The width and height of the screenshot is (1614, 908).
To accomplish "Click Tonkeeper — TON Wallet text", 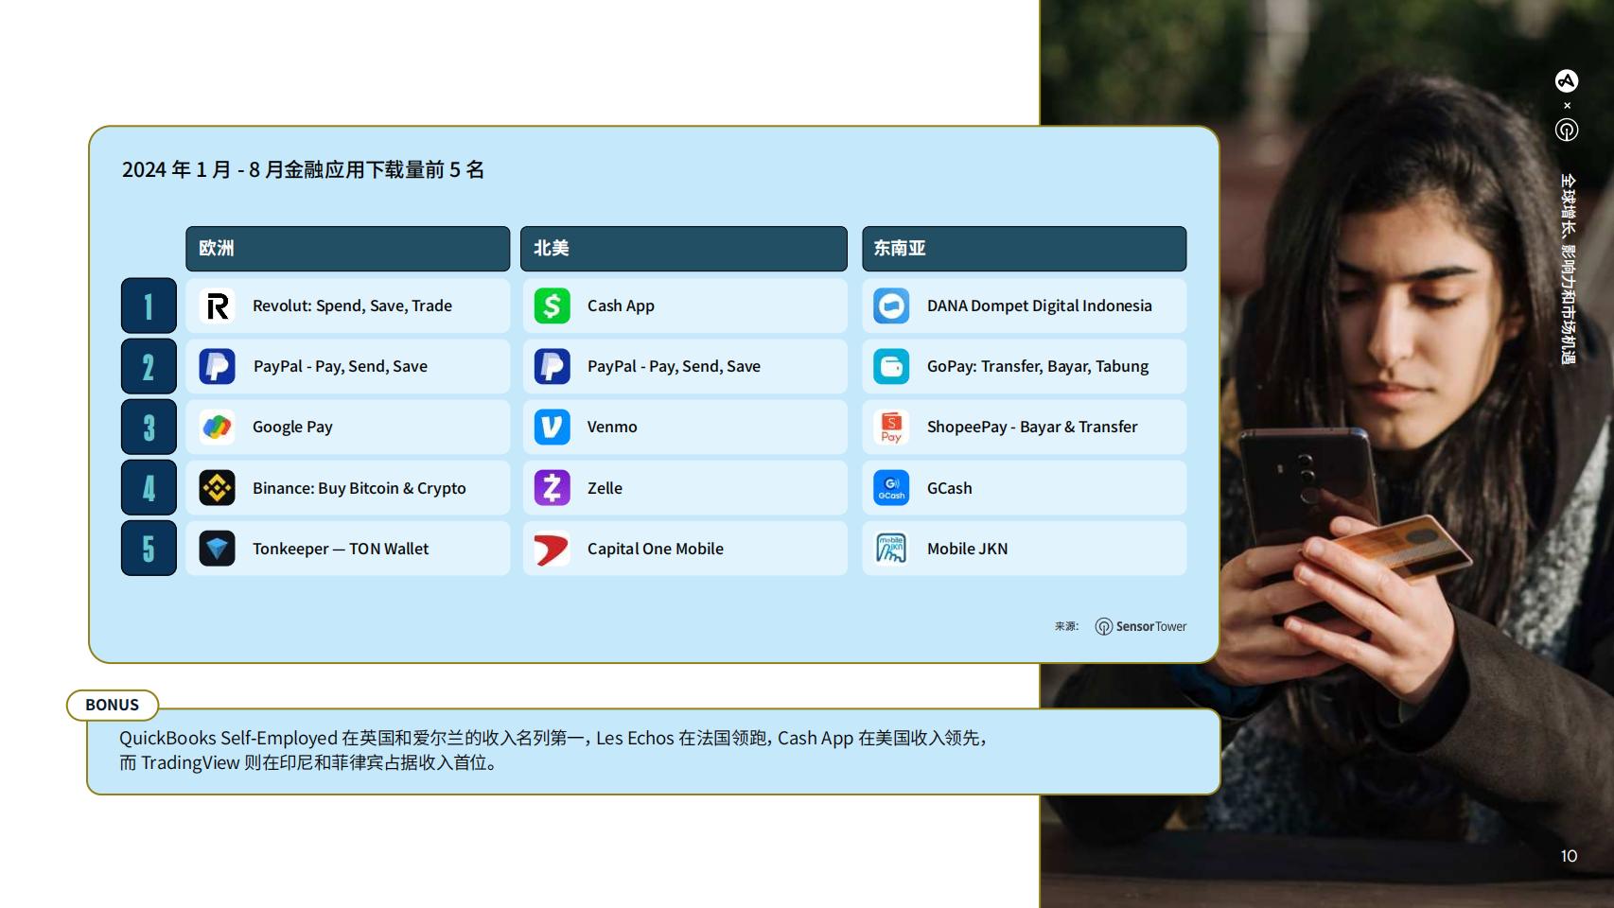I will (341, 549).
